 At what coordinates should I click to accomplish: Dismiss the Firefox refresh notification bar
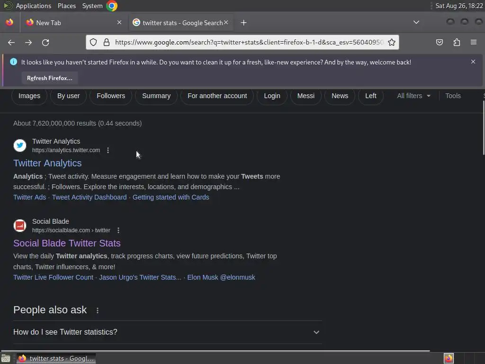click(x=473, y=62)
